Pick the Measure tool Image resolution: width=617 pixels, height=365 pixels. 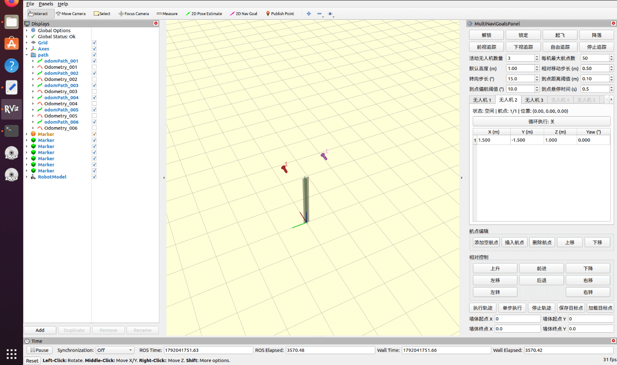[x=167, y=14]
